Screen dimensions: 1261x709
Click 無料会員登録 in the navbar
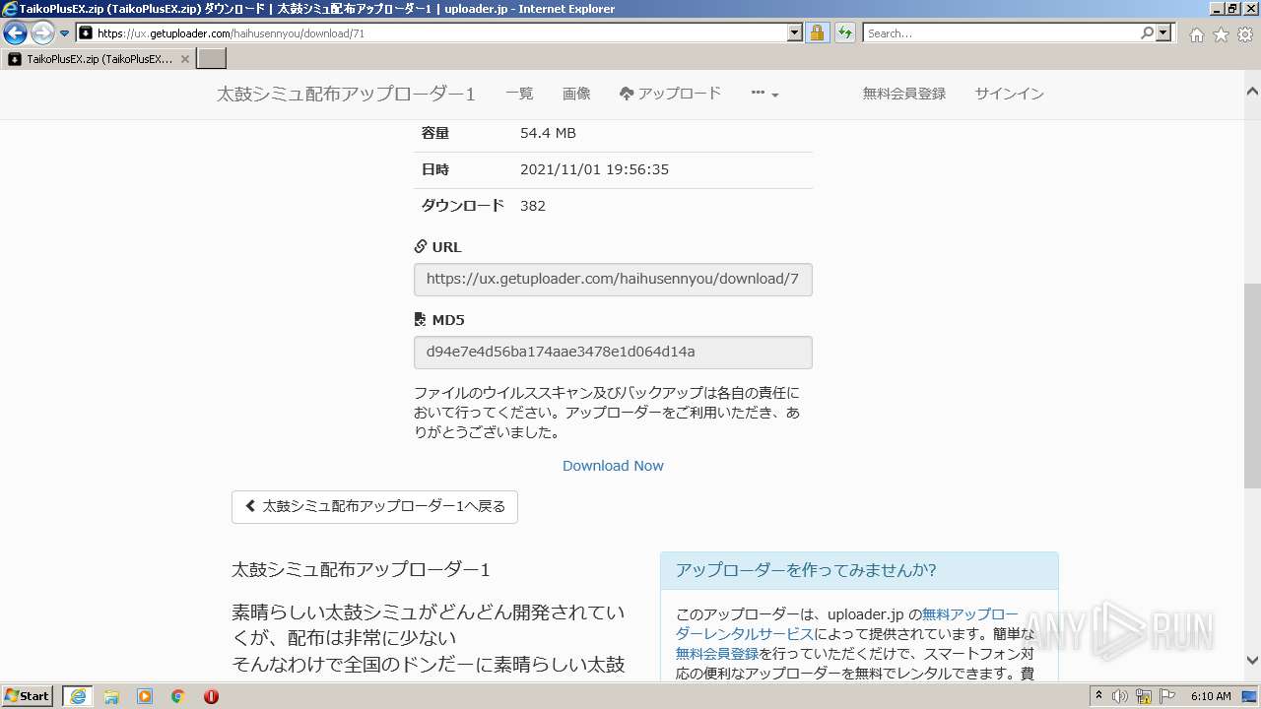click(x=904, y=94)
